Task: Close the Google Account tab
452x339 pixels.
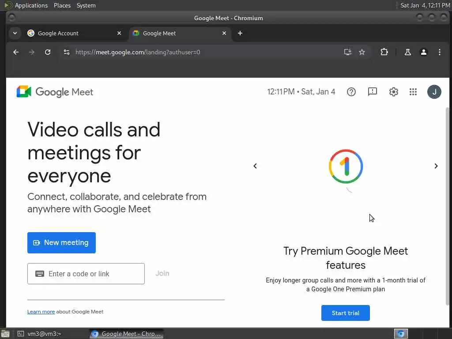Action: click(x=119, y=33)
